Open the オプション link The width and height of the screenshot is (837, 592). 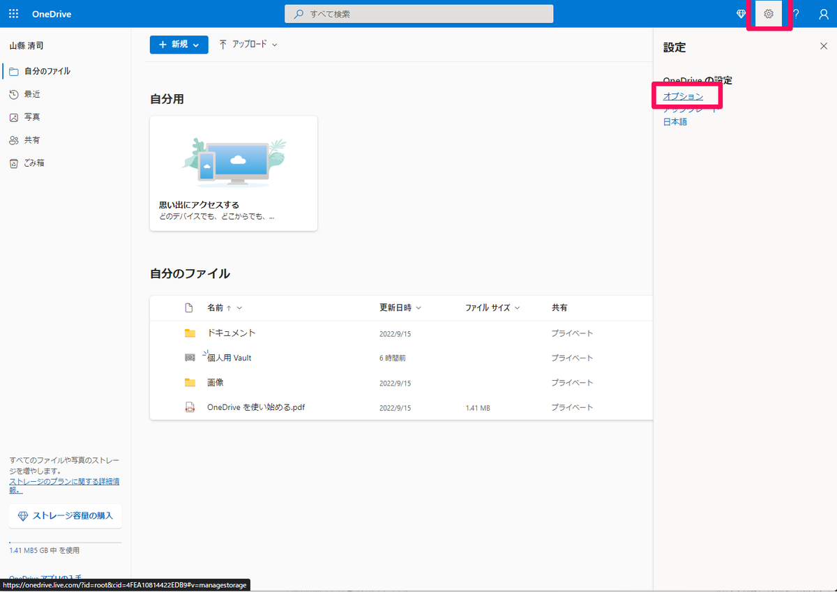(x=683, y=96)
